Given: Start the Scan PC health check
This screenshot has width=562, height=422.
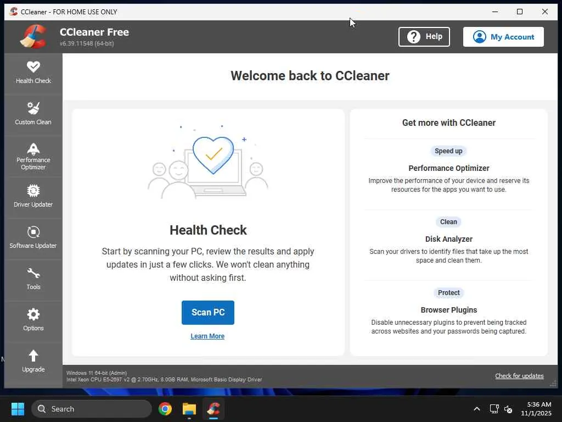Looking at the screenshot, I should [x=208, y=313].
